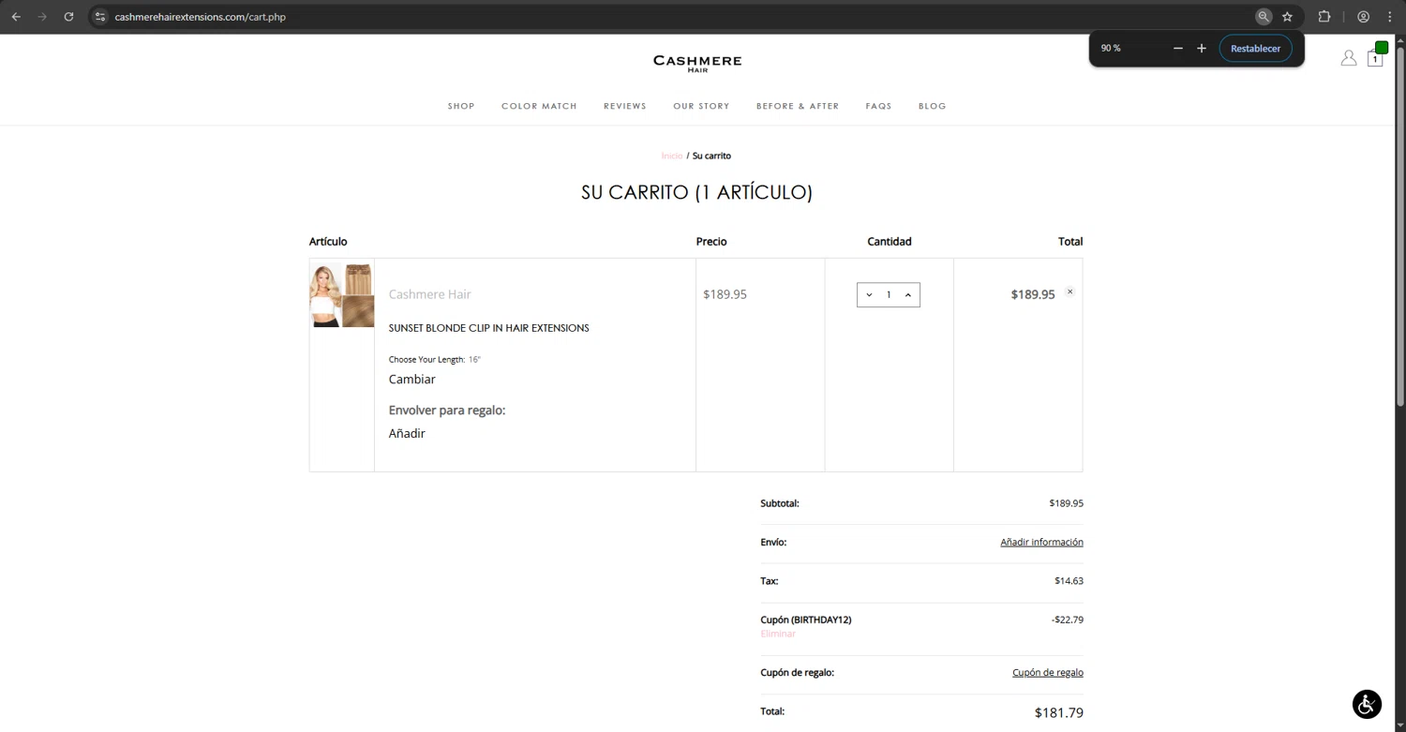The width and height of the screenshot is (1406, 732).
Task: Open the COLOR MATCH menu item
Action: click(x=539, y=106)
